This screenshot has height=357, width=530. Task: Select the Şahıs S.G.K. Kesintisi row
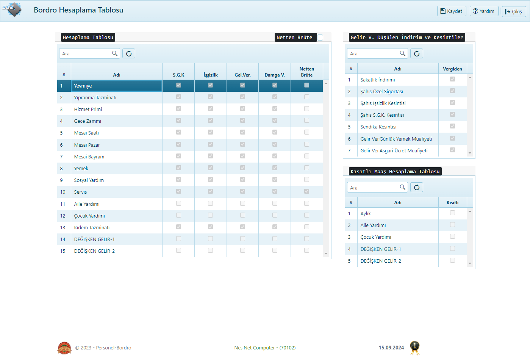pyautogui.click(x=406, y=115)
